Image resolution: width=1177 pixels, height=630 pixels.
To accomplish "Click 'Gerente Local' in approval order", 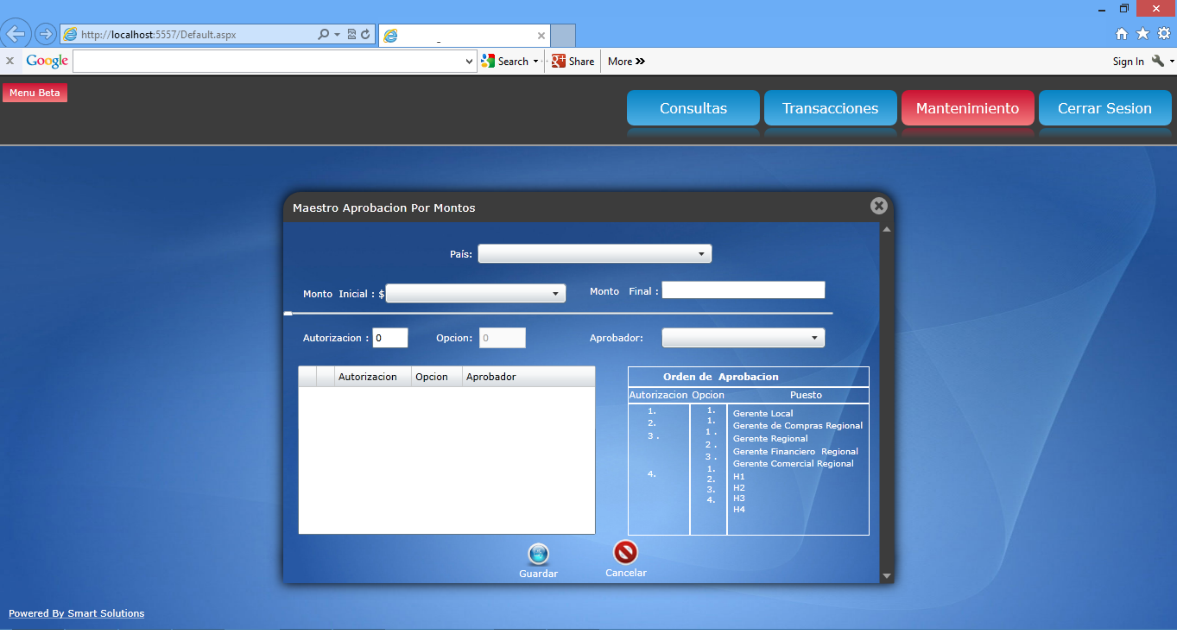I will click(x=763, y=413).
